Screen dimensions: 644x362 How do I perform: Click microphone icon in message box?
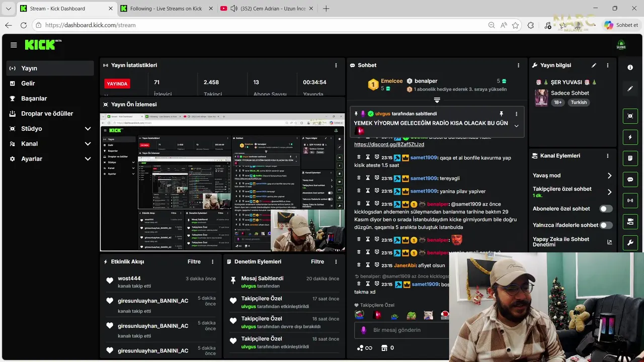363,330
